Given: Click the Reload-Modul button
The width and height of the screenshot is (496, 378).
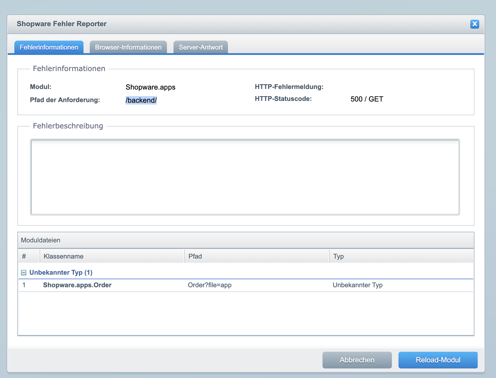Looking at the screenshot, I should coord(438,360).
